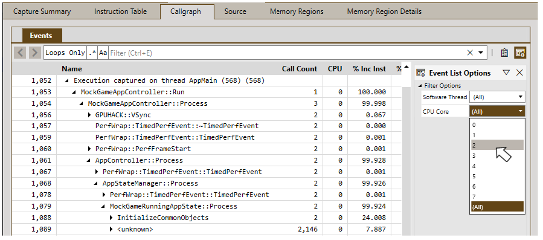Expand TimedPerfEvent node on row 1,067
The height and width of the screenshot is (240, 543).
point(97,172)
